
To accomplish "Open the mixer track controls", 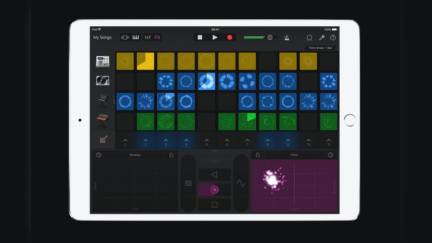I will [148, 38].
